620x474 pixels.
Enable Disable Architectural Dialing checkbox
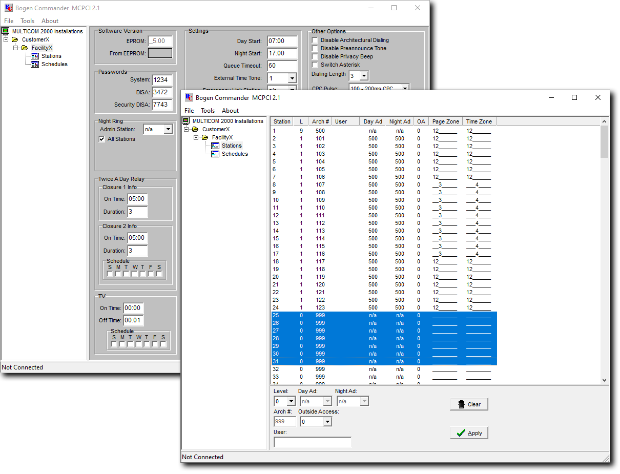click(x=315, y=40)
